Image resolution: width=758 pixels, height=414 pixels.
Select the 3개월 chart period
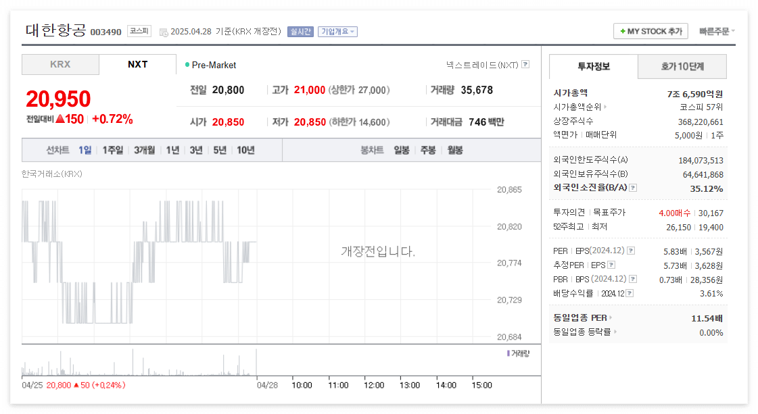[x=144, y=151]
